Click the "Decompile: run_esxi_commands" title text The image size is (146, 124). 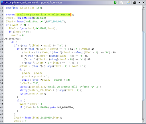[22, 3]
